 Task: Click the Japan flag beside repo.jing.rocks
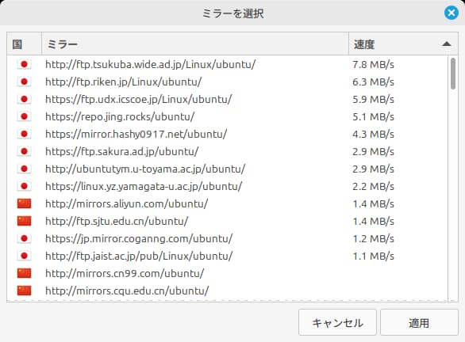(x=24, y=116)
